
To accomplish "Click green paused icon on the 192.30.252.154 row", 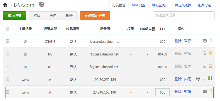I will click(x=210, y=78).
